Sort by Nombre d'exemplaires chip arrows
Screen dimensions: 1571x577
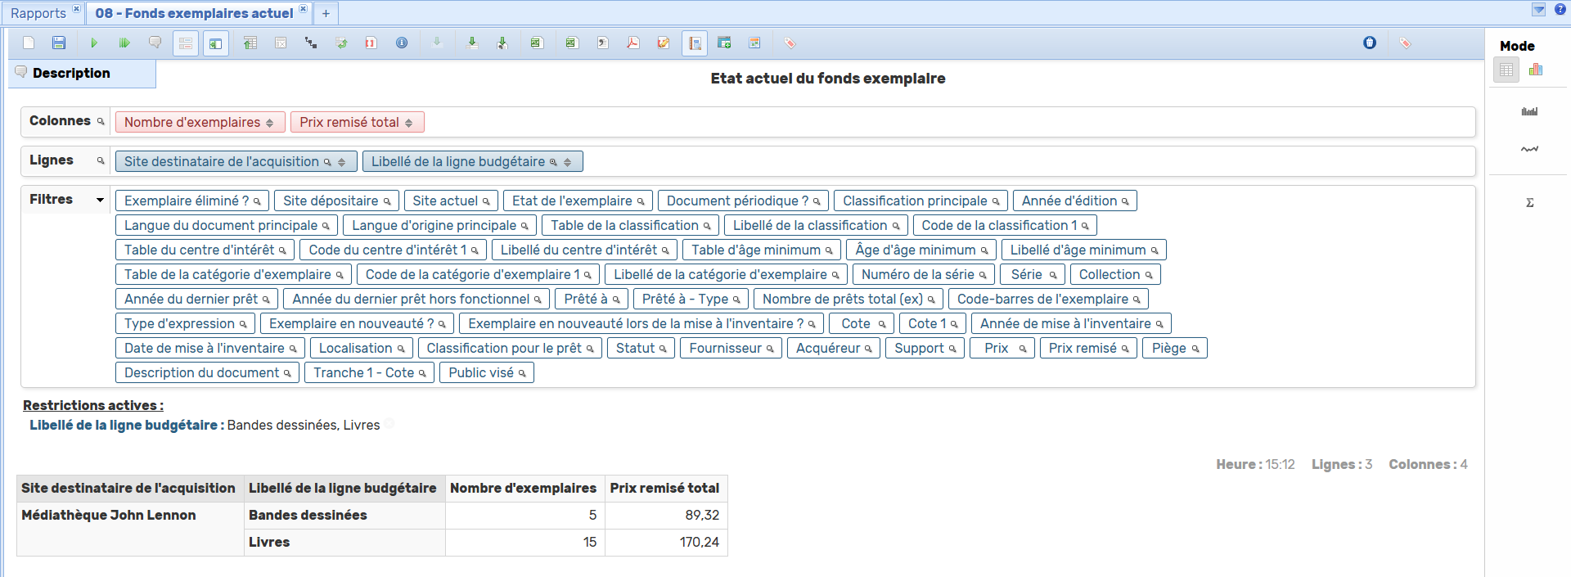(269, 123)
